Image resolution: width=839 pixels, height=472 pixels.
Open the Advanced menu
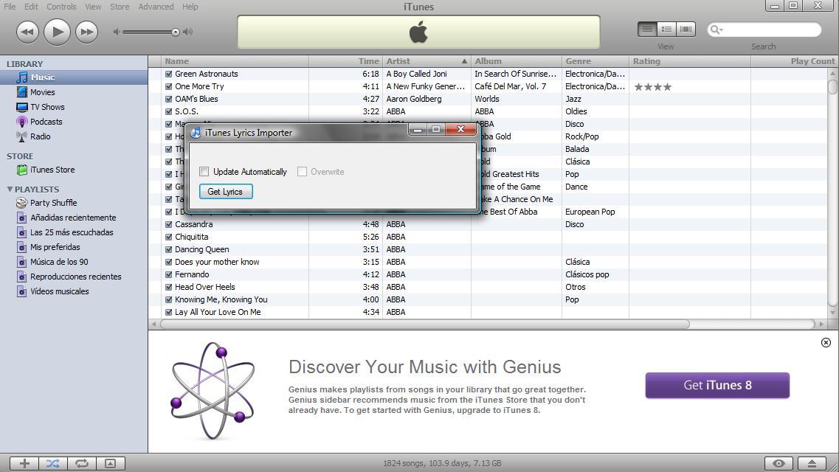(x=156, y=6)
